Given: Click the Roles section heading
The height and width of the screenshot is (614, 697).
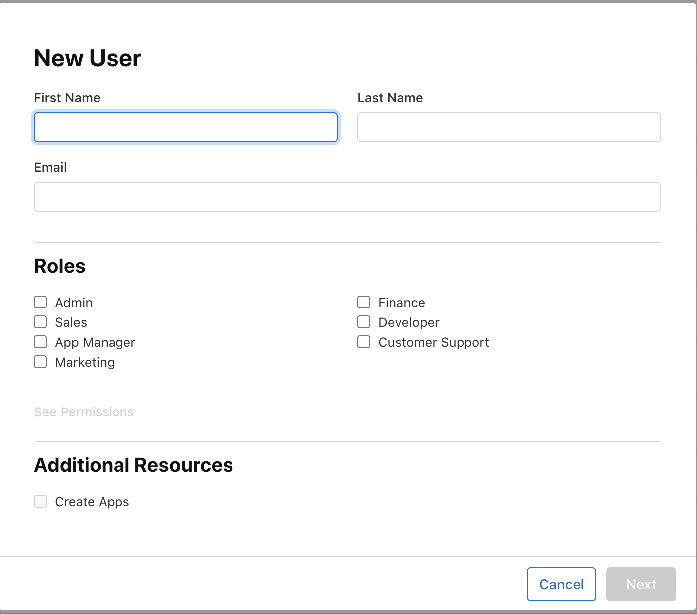Looking at the screenshot, I should pos(60,266).
